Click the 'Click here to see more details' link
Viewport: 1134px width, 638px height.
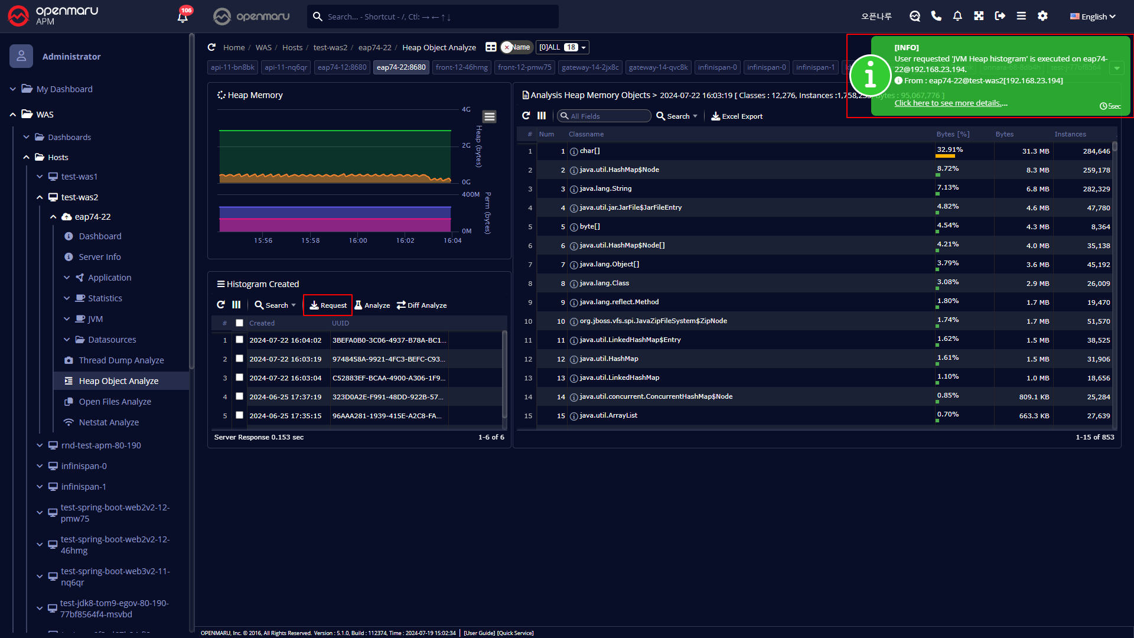click(950, 103)
